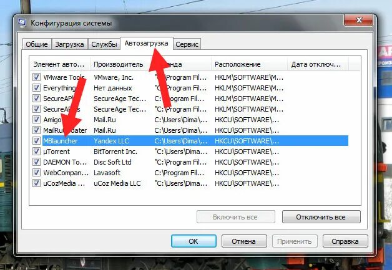Uncheck the uCozMedia startup item

coord(36,183)
